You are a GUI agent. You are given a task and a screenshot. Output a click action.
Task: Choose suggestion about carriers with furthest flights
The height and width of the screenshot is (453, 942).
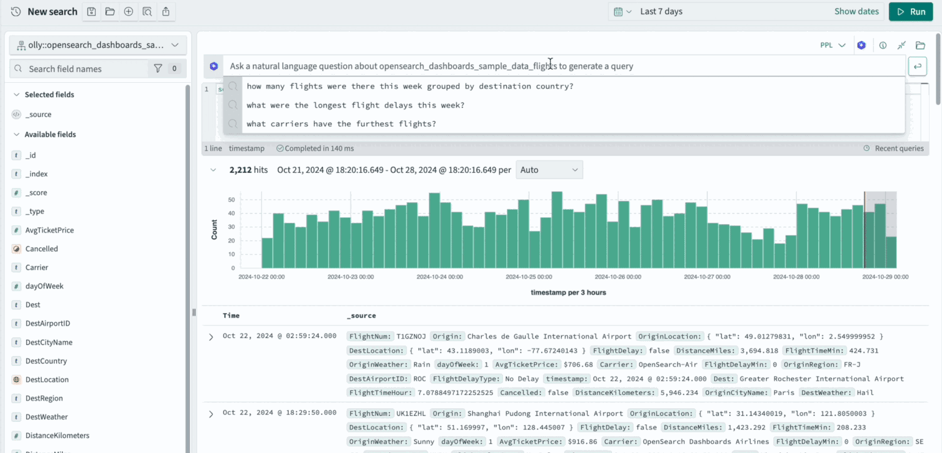[x=341, y=124]
